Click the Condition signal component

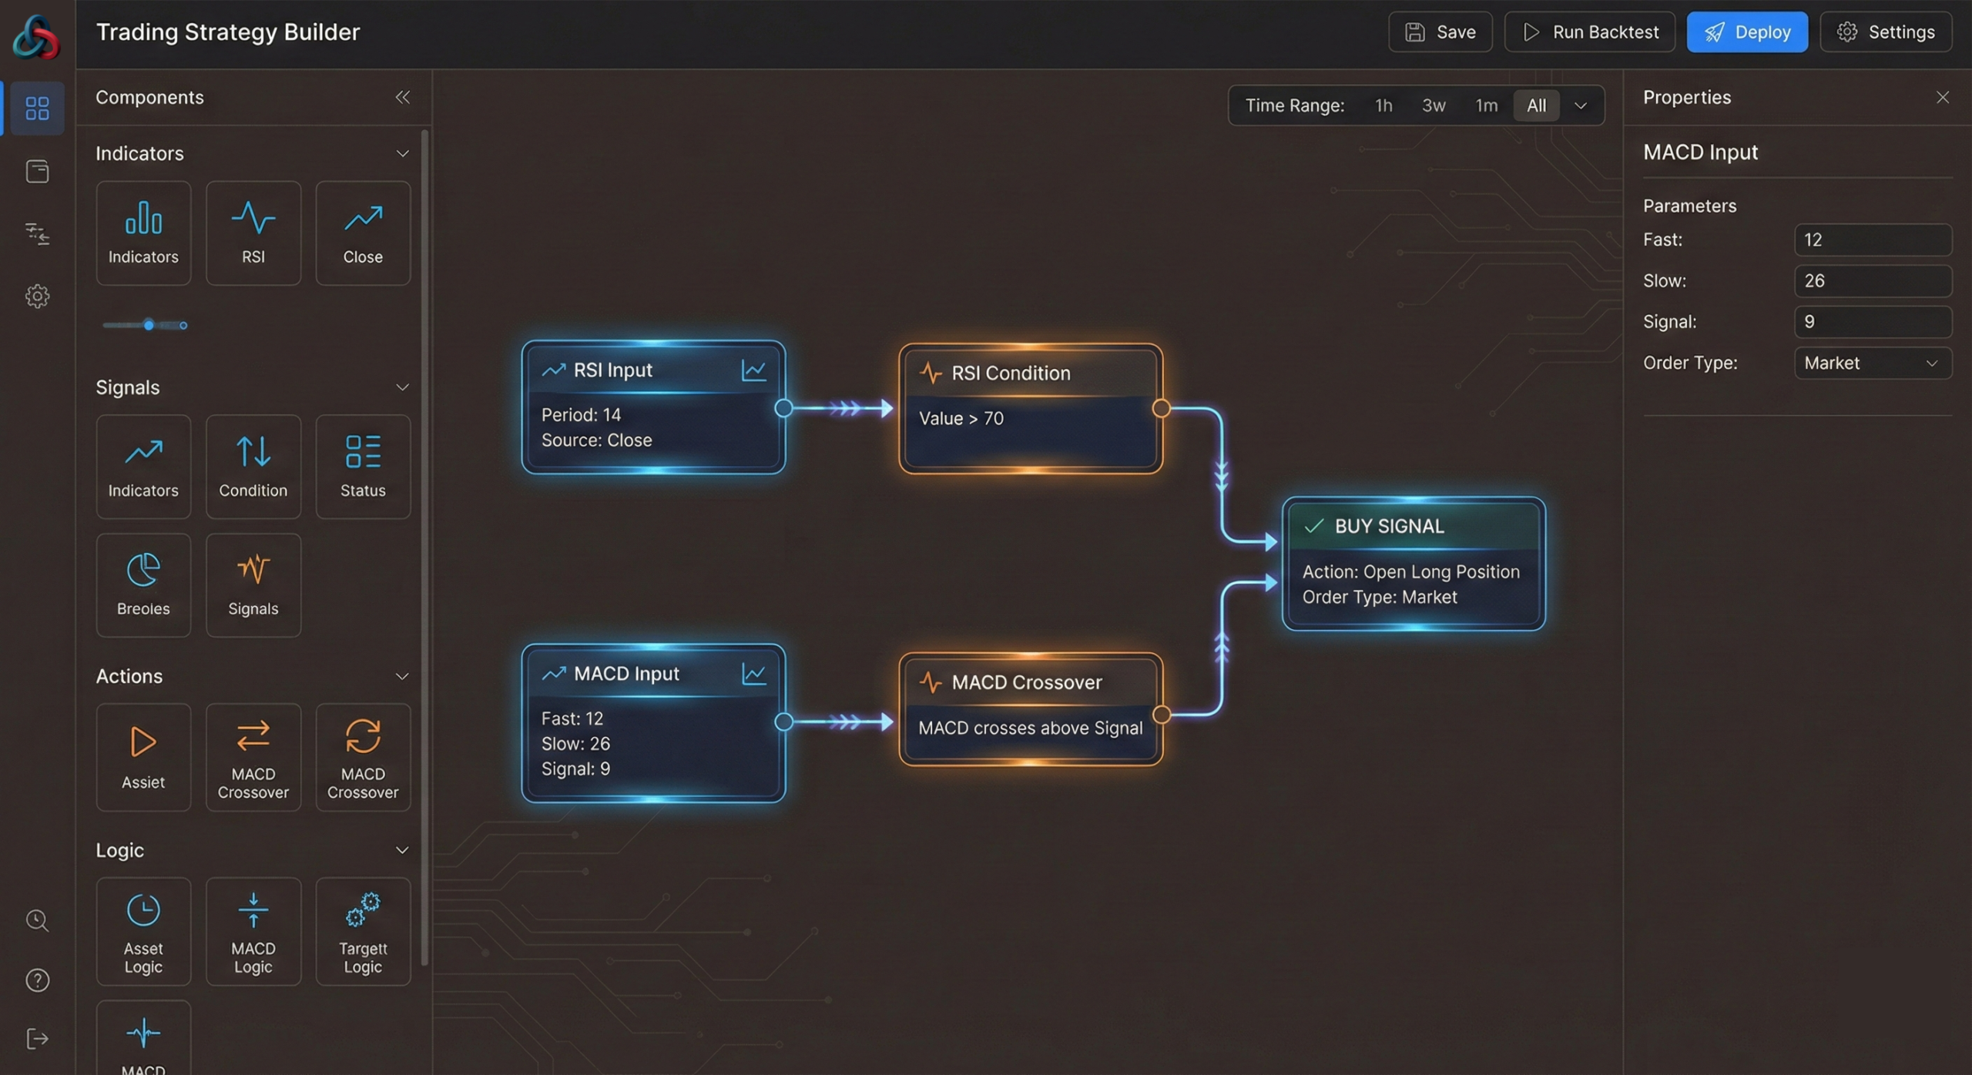(253, 466)
